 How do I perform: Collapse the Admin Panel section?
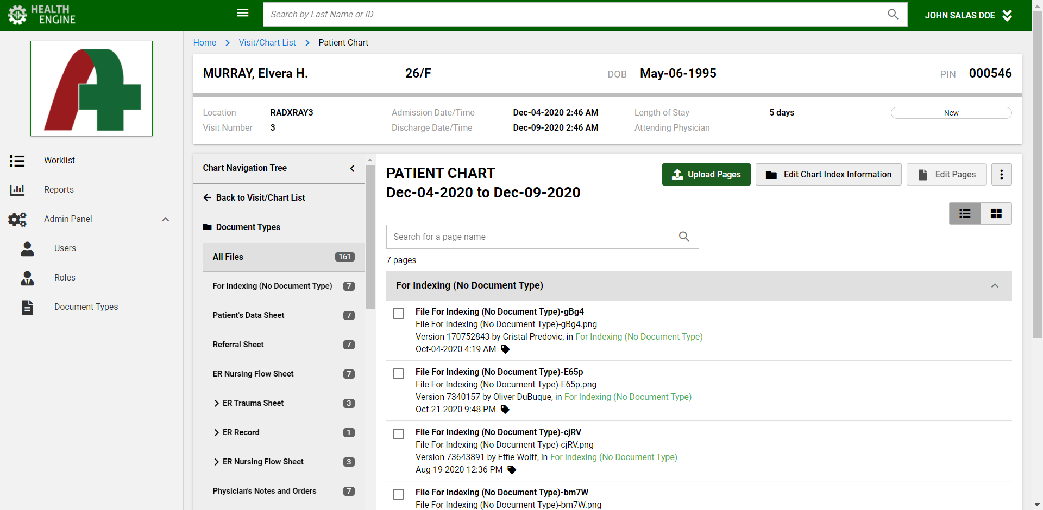166,219
